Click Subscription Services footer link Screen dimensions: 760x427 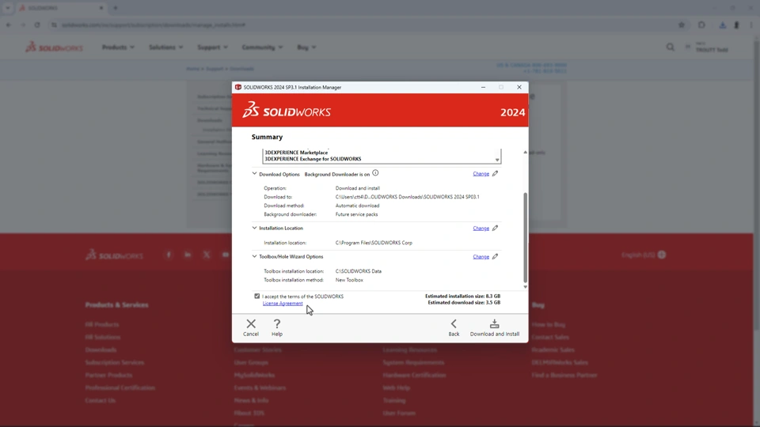click(114, 362)
